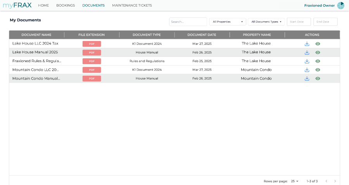Click the 'My Documents' heading
This screenshot has height=185, width=349.
coord(25,20)
